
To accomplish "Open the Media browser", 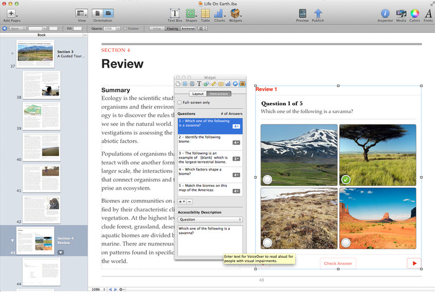I will 401,13.
